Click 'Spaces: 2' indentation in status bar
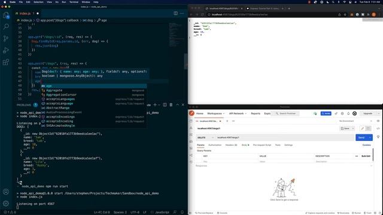The image size is (383, 215). (120, 213)
